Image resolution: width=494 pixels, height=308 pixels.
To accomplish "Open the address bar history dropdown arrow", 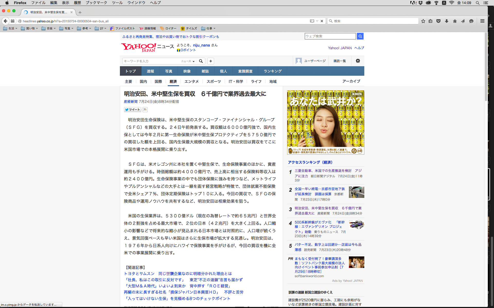I will 317,21.
